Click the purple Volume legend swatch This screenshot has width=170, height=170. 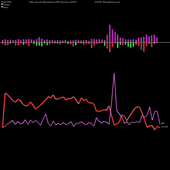(x=2, y=4)
